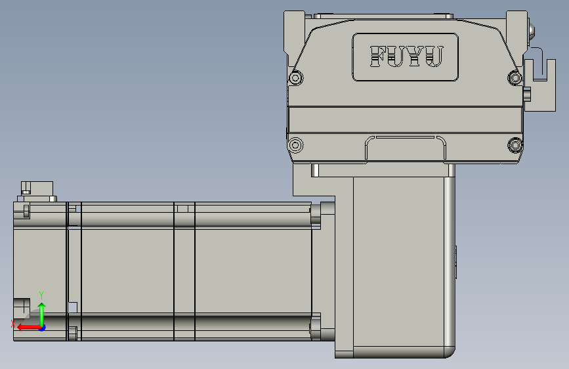Click the red X axis arrow of the triad
Image resolution: width=569 pixels, height=369 pixels.
click(x=29, y=328)
